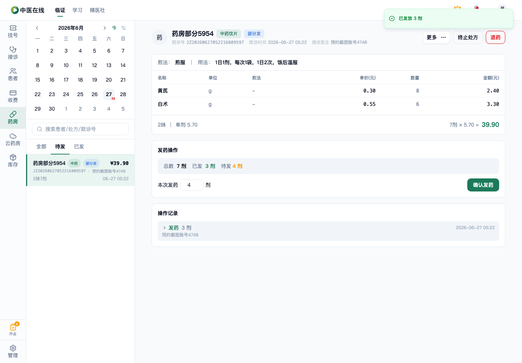522x363 pixels.
Task: Open 收费 billing in the sidebar
Action: (x=13, y=96)
